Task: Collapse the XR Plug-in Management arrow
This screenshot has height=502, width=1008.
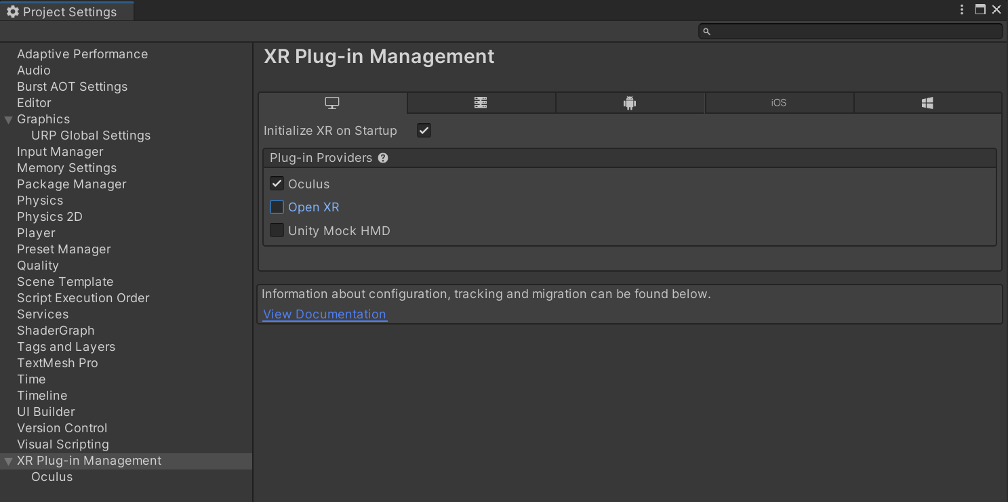Action: coord(9,461)
